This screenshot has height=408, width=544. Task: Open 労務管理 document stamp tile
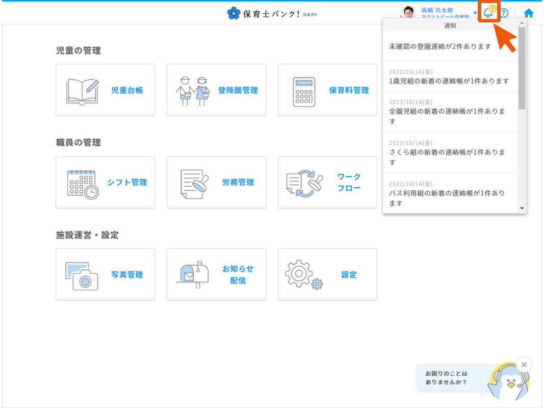[x=216, y=183]
